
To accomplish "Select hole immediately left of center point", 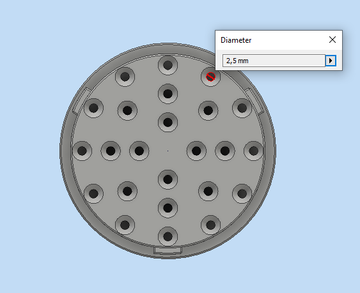I will (139, 151).
